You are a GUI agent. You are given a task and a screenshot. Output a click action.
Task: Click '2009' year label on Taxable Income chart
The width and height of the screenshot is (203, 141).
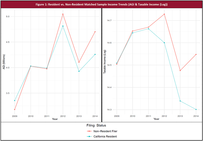coord(117,116)
